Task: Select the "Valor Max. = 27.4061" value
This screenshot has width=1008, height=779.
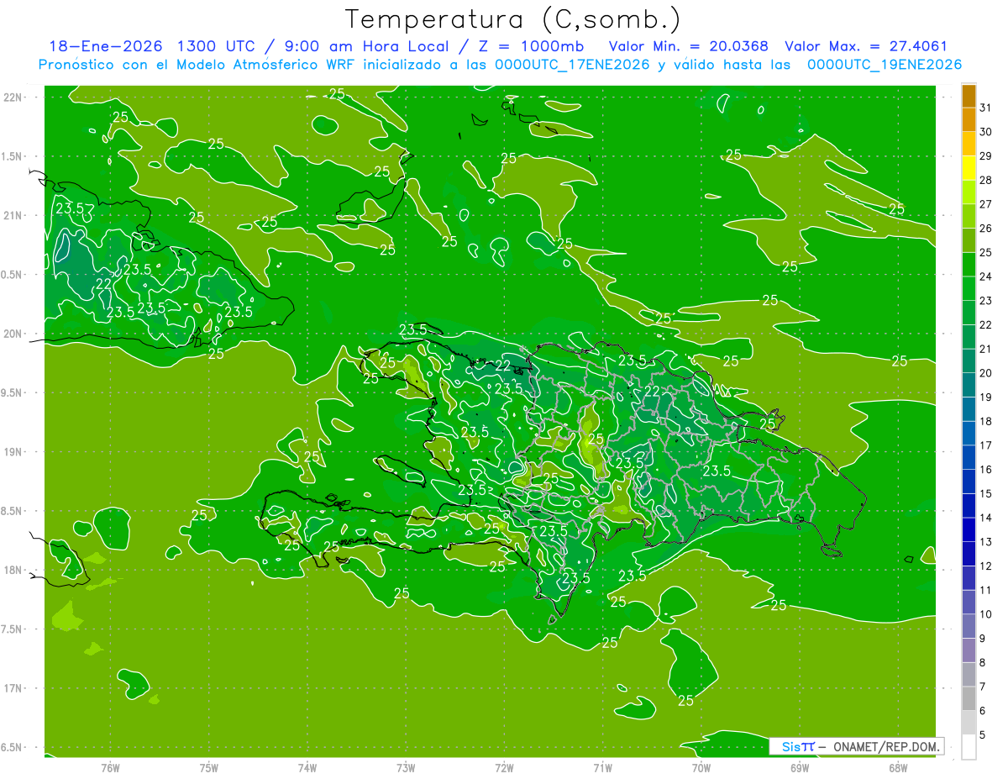Action: 866,47
